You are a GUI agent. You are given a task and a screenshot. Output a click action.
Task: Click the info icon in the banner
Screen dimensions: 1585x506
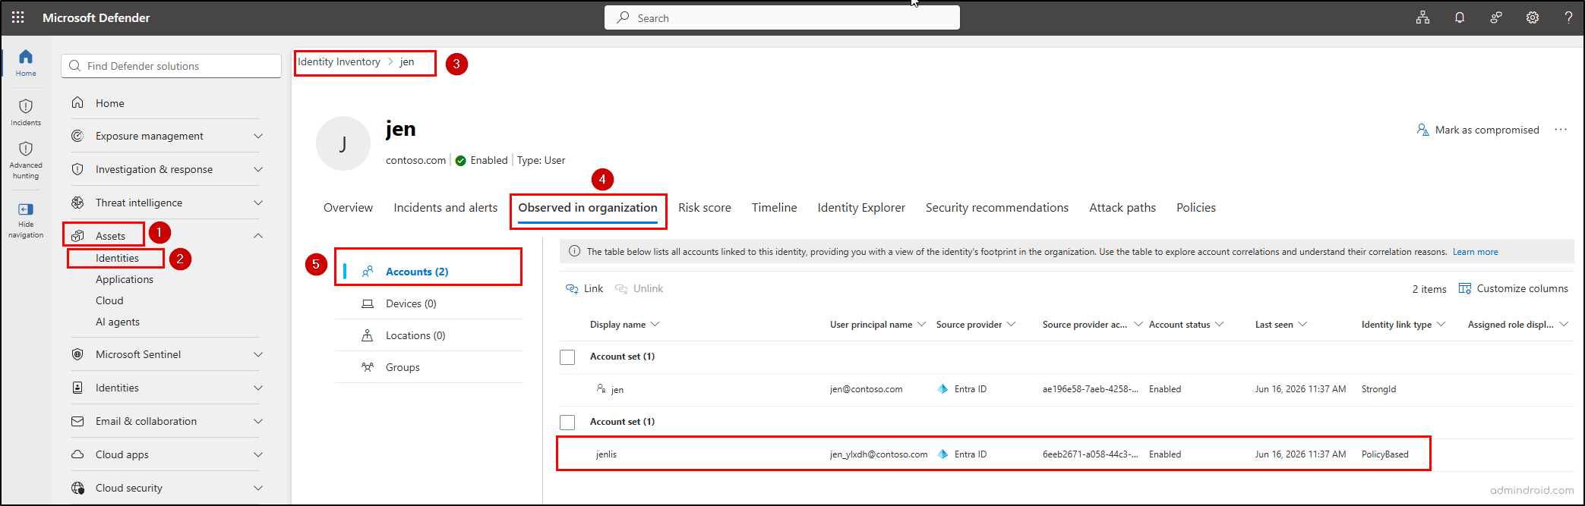click(575, 251)
